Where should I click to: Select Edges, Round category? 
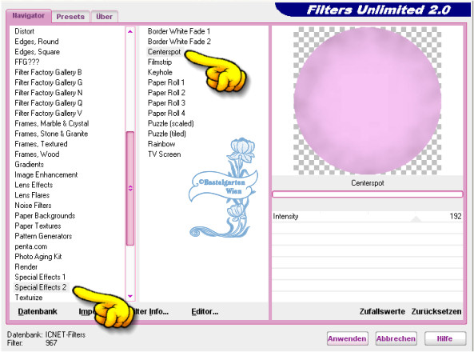(37, 42)
